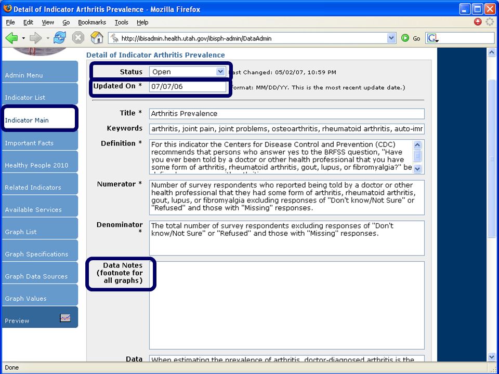Image resolution: width=499 pixels, height=374 pixels.
Task: Open Graph Specifications sidebar link
Action: (40, 250)
